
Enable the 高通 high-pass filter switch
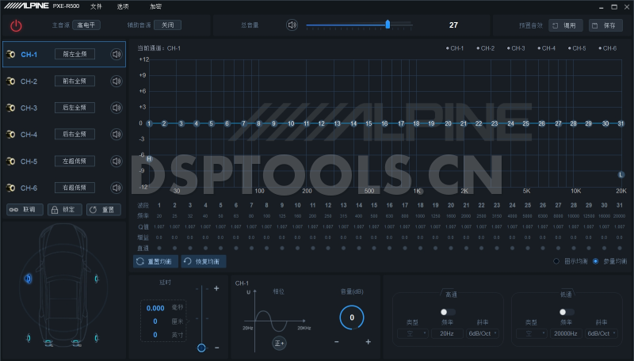click(448, 312)
